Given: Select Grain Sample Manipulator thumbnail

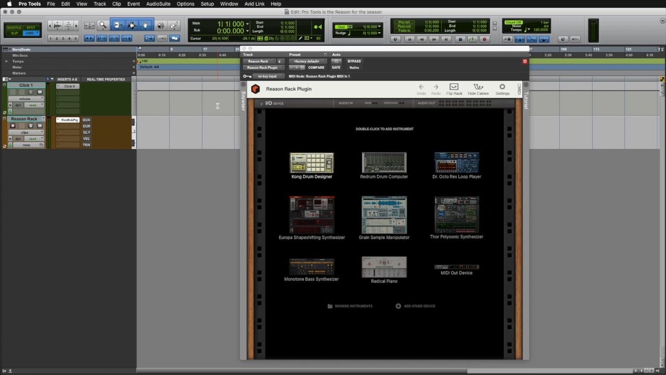Looking at the screenshot, I should coord(384,215).
